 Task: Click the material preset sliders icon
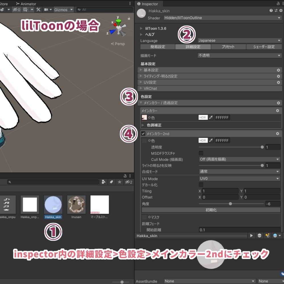pyautogui.click(x=276, y=10)
